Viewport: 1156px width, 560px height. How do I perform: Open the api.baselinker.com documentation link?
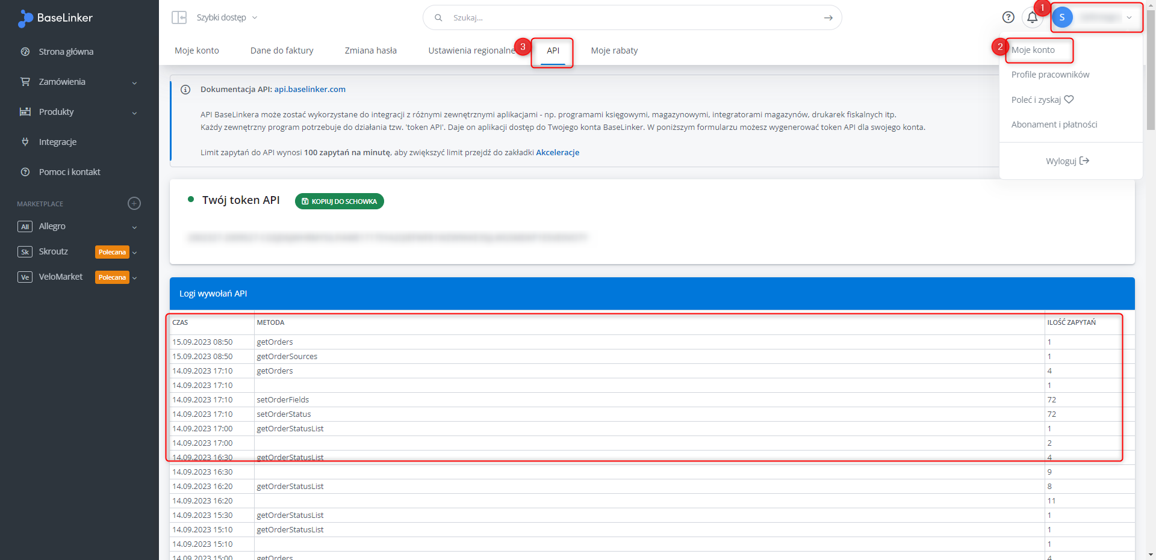[x=309, y=89]
